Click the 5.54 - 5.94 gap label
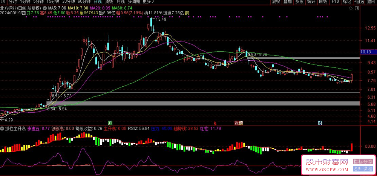377x176 pixels. click(57, 109)
